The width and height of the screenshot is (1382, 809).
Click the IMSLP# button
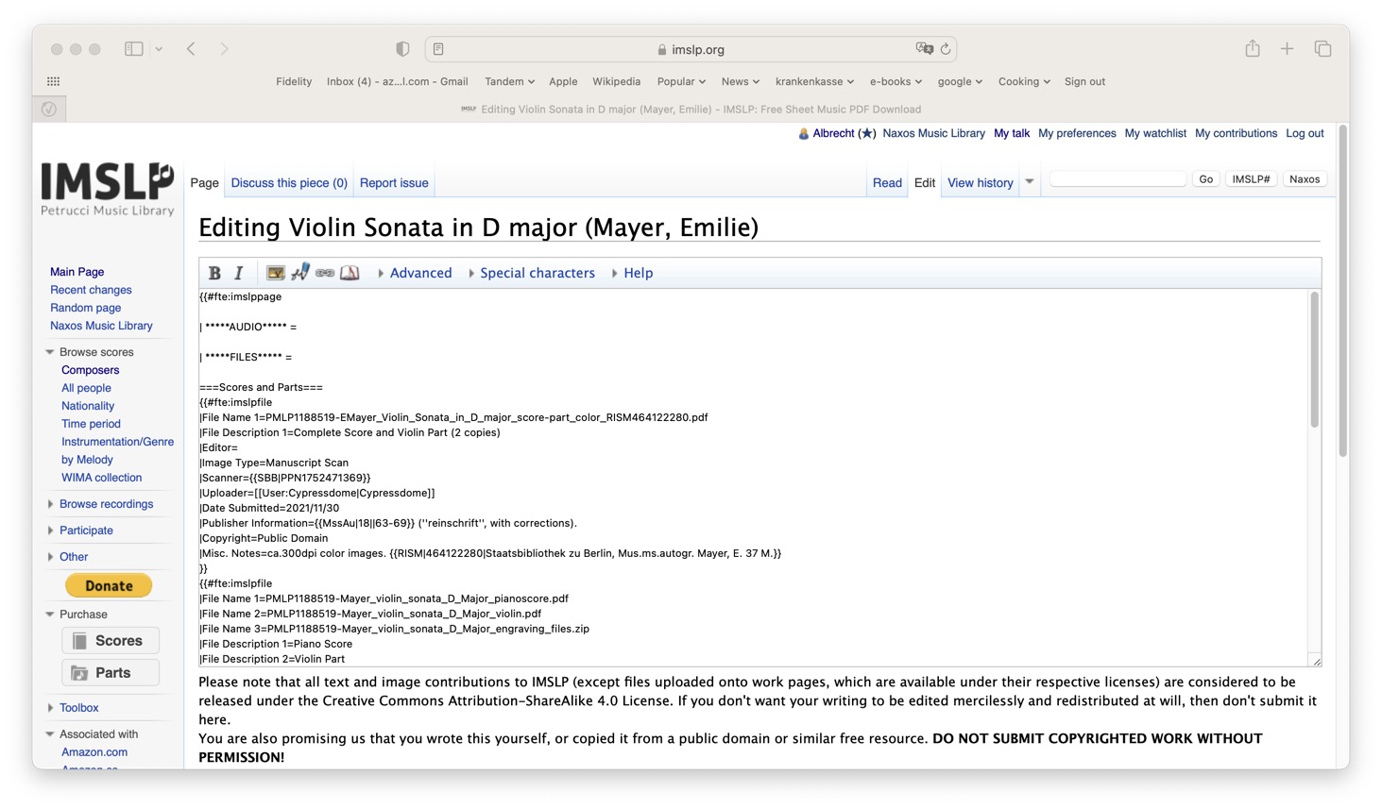pos(1251,179)
